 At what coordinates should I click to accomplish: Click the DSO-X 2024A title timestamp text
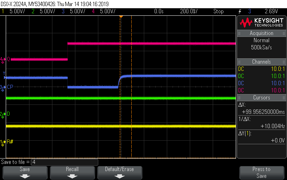tap(55, 4)
